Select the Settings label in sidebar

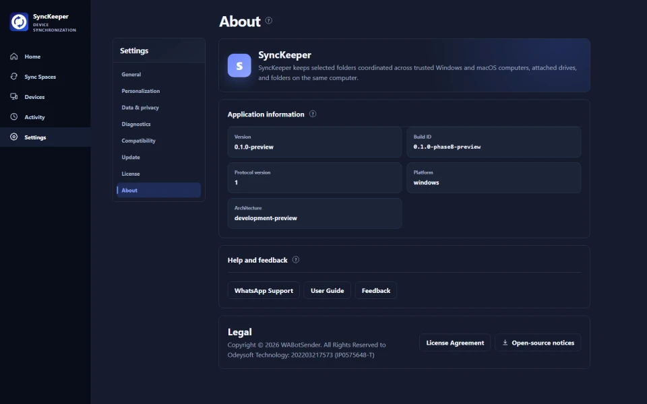pos(36,137)
